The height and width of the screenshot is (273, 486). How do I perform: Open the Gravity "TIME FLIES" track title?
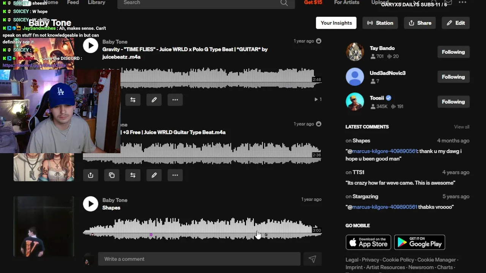[x=185, y=53]
